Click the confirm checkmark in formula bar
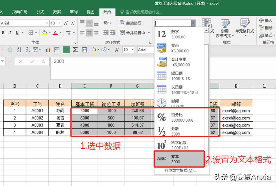Screen dimensions: 276x186 tap(32, 62)
